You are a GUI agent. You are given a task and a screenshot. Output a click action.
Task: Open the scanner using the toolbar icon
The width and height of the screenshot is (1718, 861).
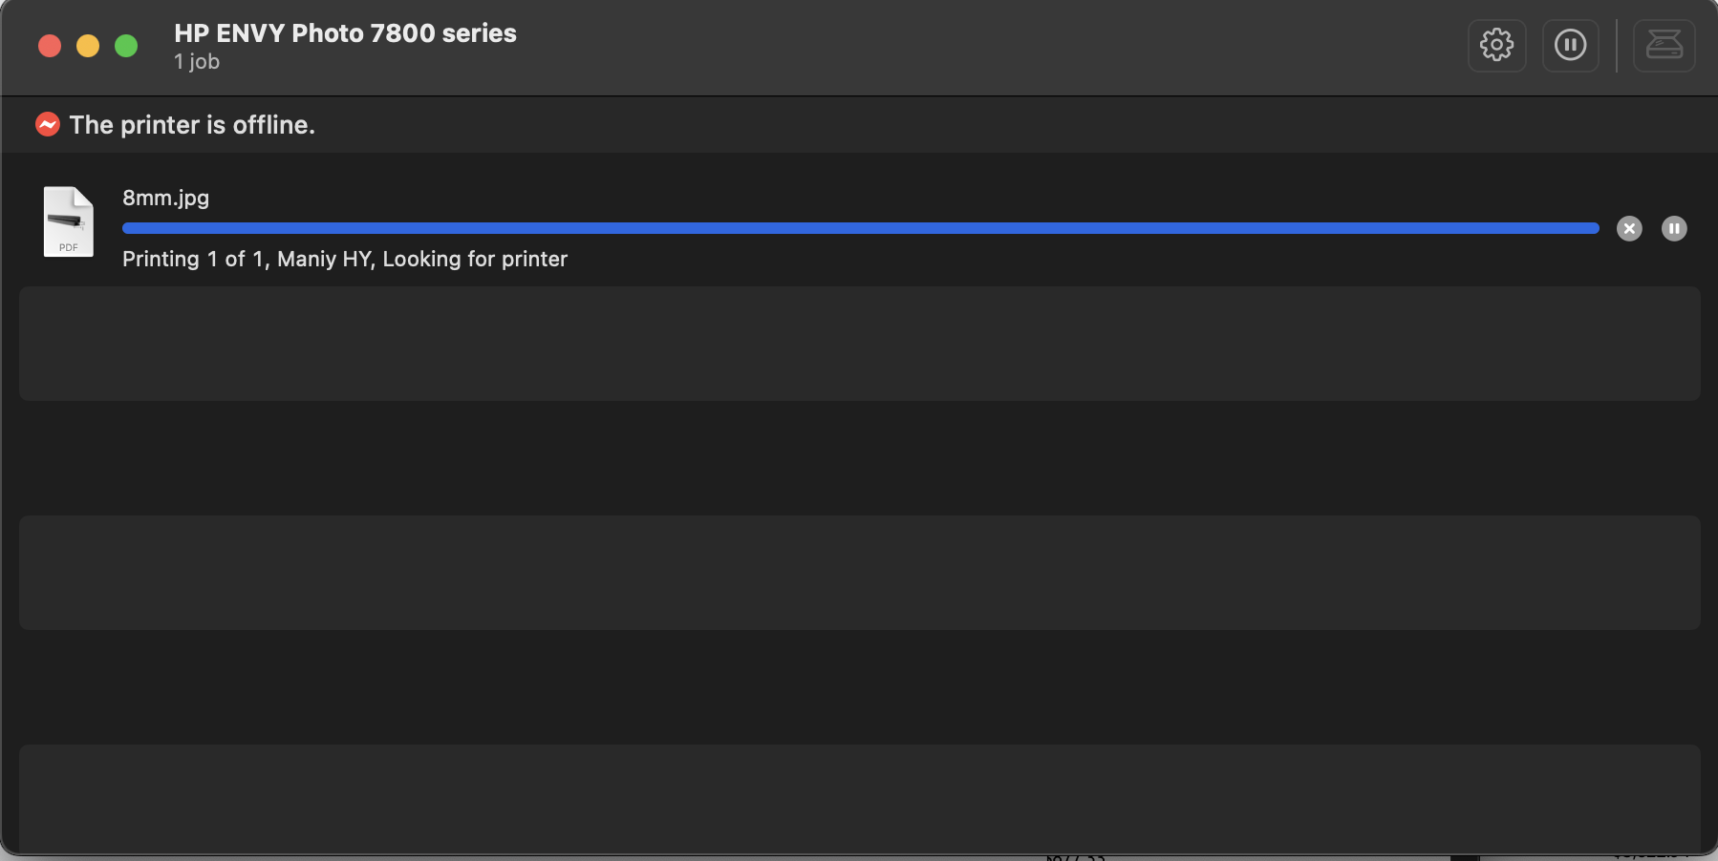[1664, 45]
